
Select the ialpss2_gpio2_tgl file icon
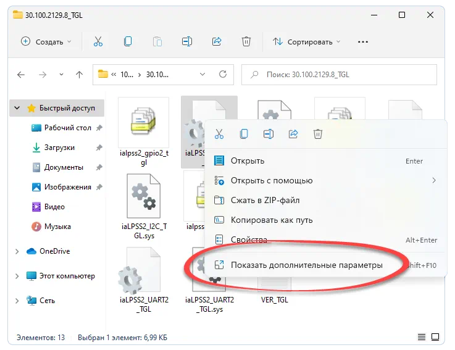coord(143,122)
